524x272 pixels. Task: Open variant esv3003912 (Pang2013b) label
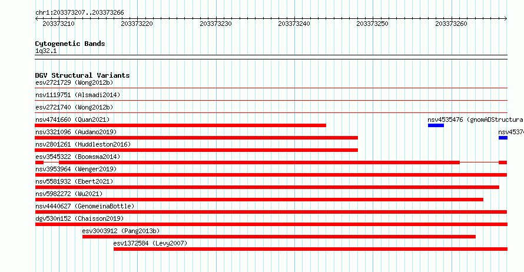[x=121, y=231]
